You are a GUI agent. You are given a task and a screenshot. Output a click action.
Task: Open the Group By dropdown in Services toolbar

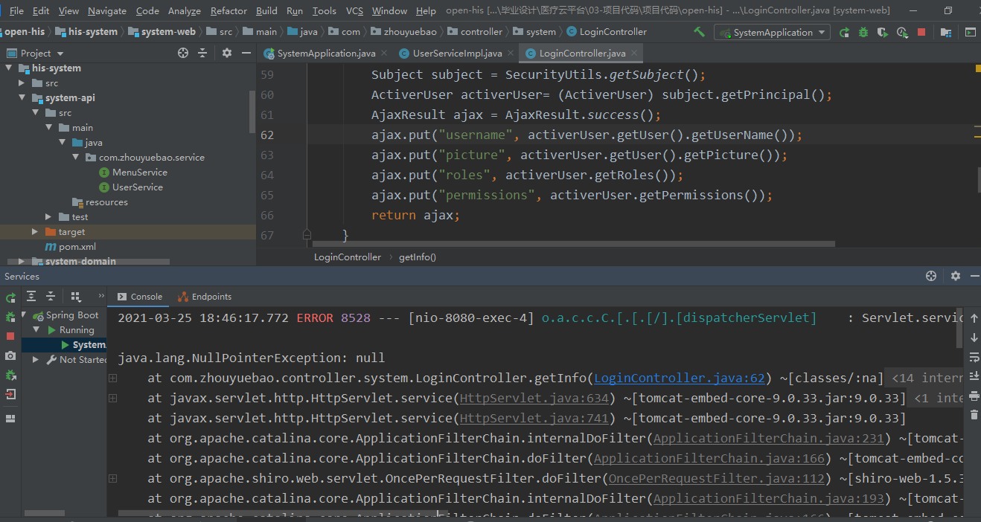click(x=75, y=296)
